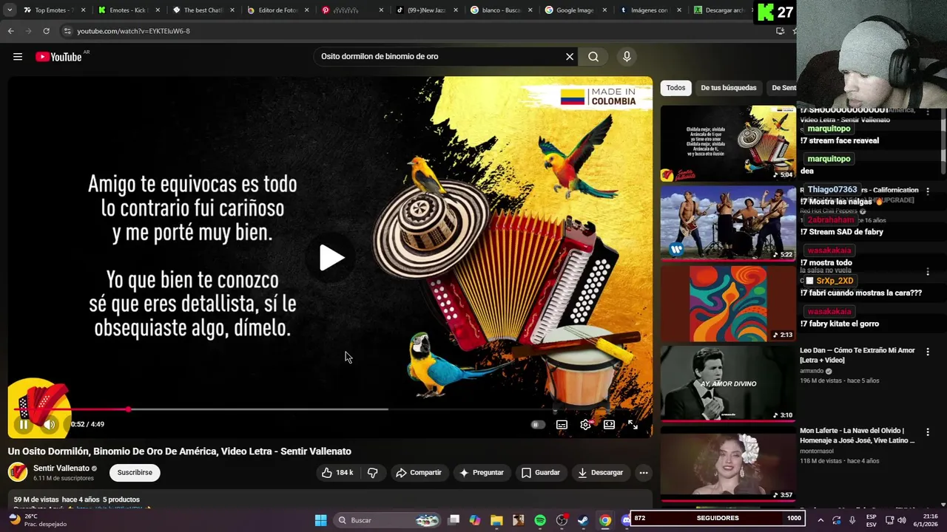Switch to Emotes - Kick browser tab
947x532 pixels.
(x=127, y=10)
